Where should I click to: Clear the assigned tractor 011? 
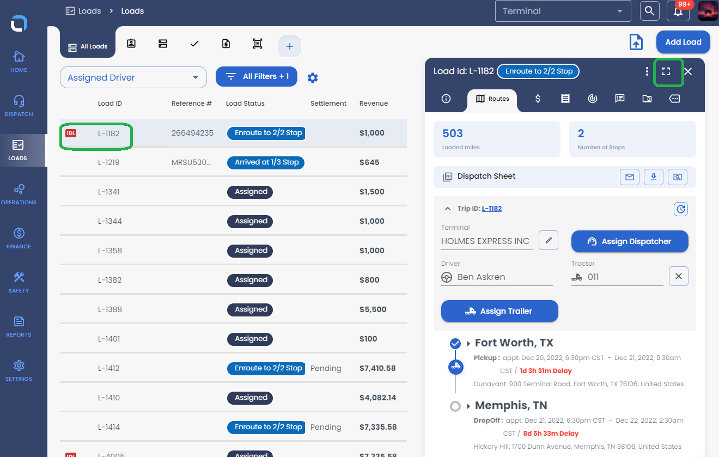coord(679,276)
